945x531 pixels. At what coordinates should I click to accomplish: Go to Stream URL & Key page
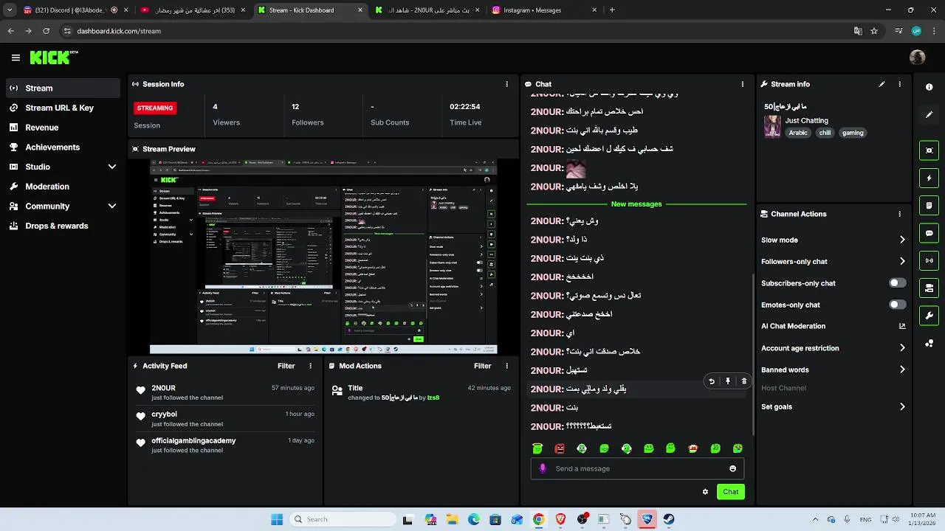pyautogui.click(x=63, y=108)
